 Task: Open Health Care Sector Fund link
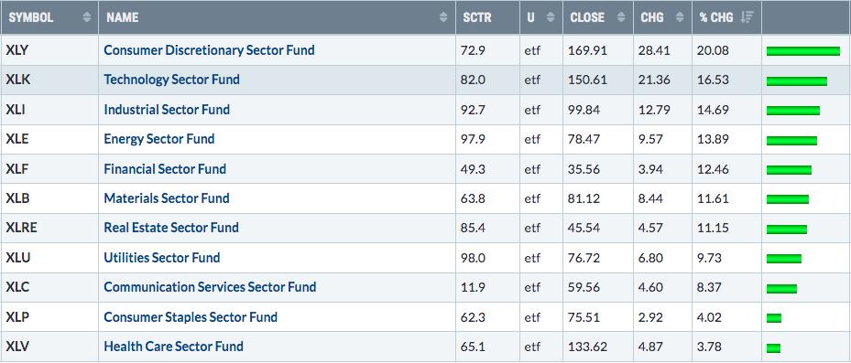pos(173,347)
